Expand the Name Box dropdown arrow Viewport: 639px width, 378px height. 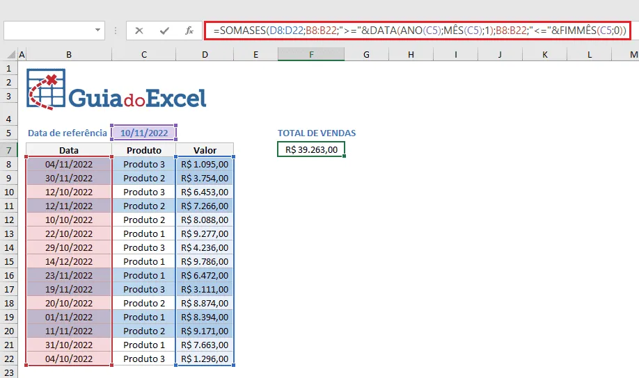point(97,30)
